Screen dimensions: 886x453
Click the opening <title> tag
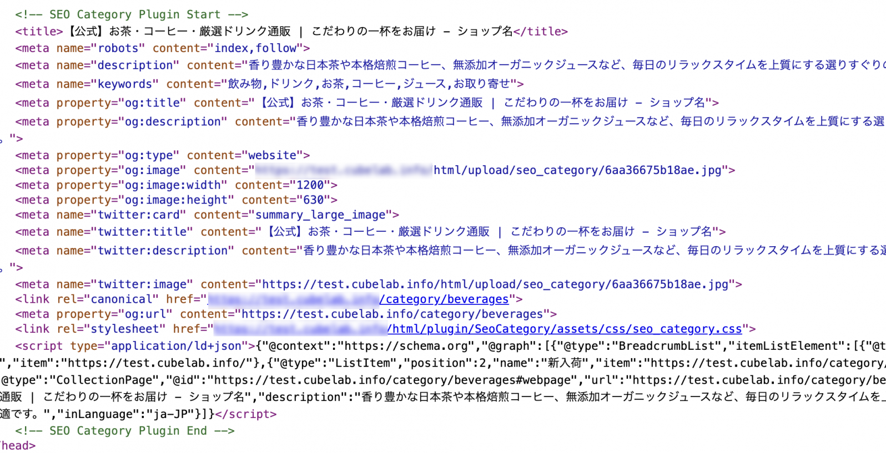(x=39, y=32)
